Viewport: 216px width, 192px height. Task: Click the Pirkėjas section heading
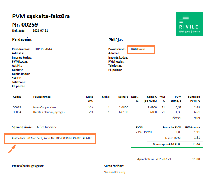pos(116,40)
